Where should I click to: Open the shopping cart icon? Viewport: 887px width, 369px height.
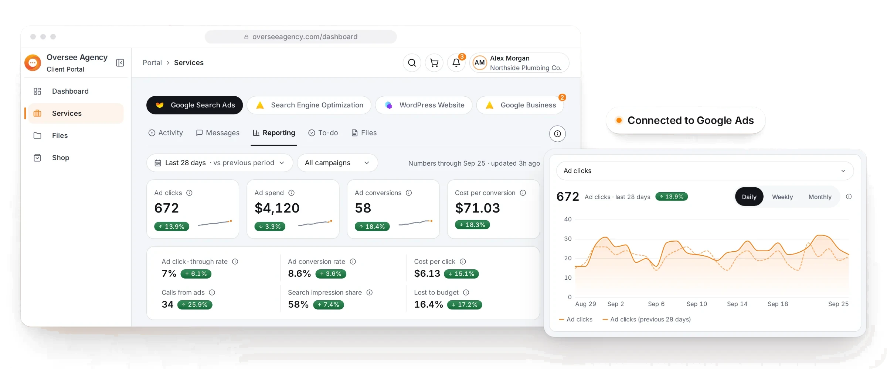(x=434, y=63)
